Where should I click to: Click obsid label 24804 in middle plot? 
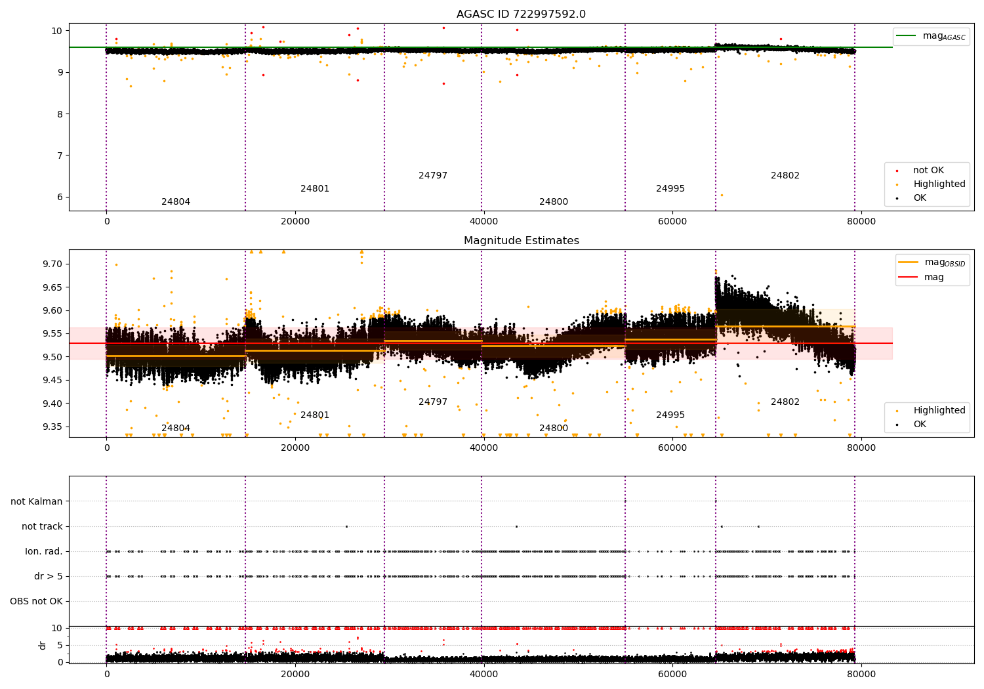coord(176,428)
